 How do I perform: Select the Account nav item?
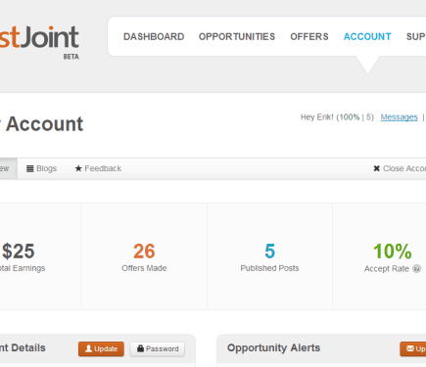(x=367, y=36)
